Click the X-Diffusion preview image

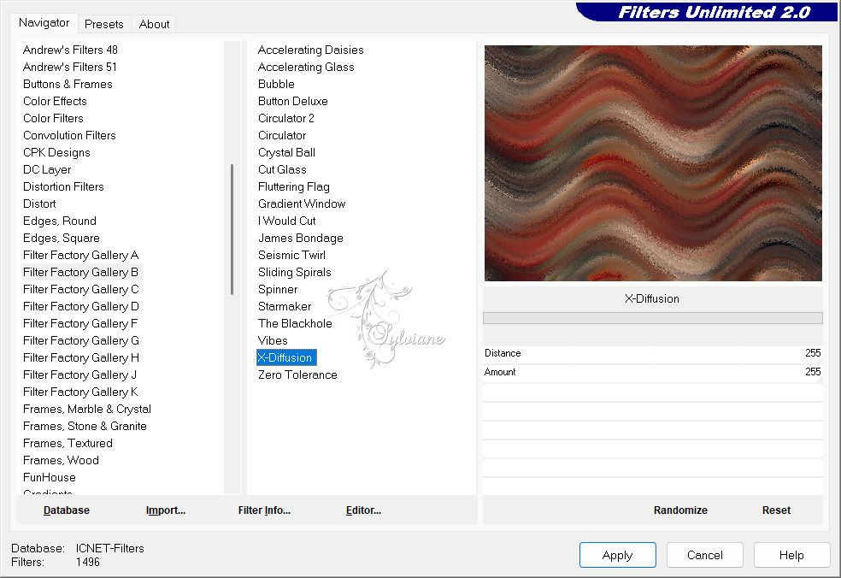point(653,163)
